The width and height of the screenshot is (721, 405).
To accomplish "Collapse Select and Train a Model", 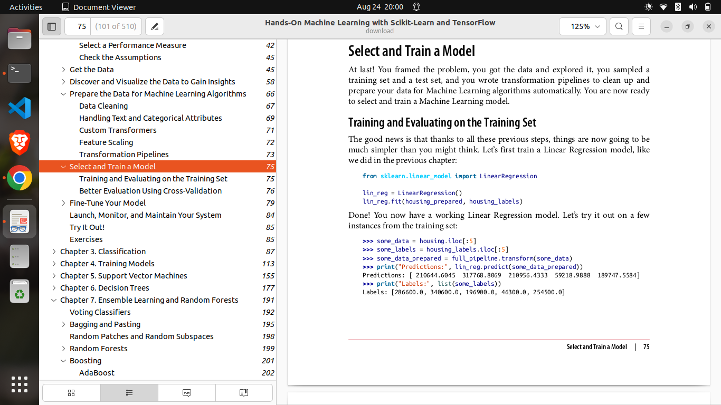I will pyautogui.click(x=63, y=167).
